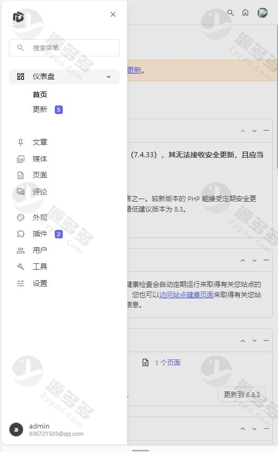Open the user profile avatar in top bar
The width and height of the screenshot is (278, 452).
263,13
